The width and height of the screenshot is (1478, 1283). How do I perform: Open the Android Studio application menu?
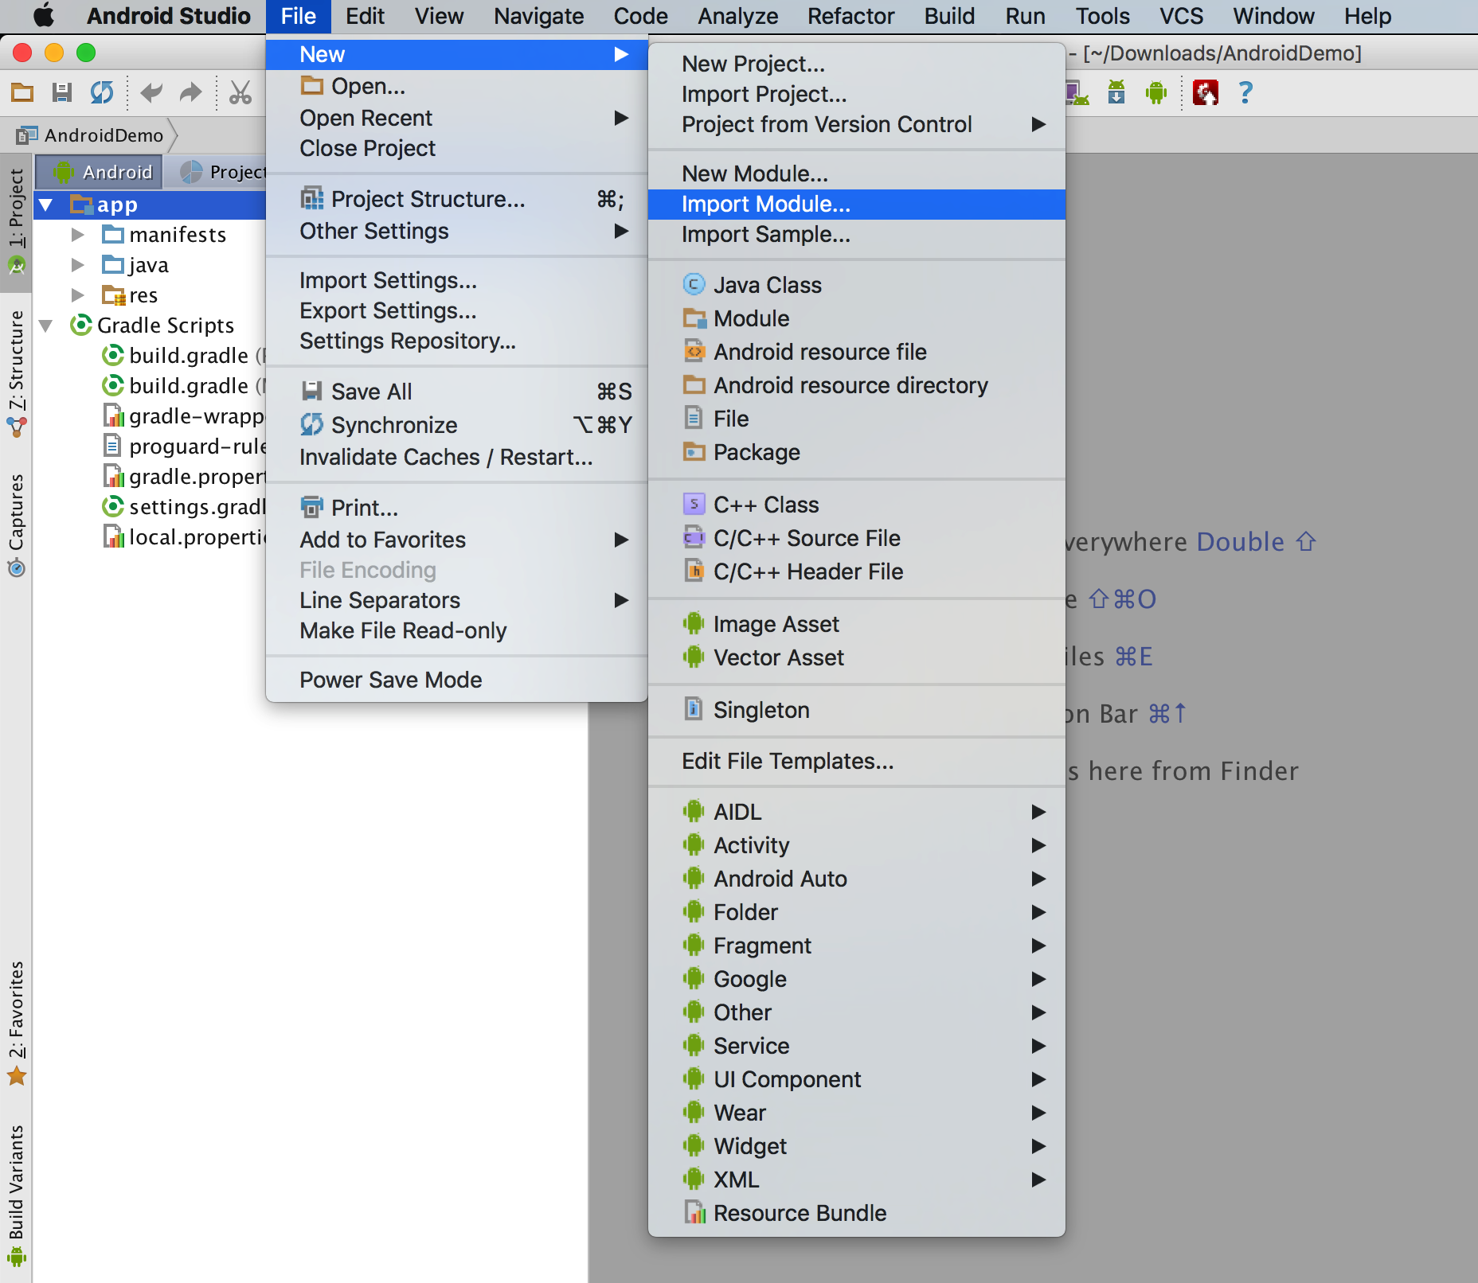(169, 16)
